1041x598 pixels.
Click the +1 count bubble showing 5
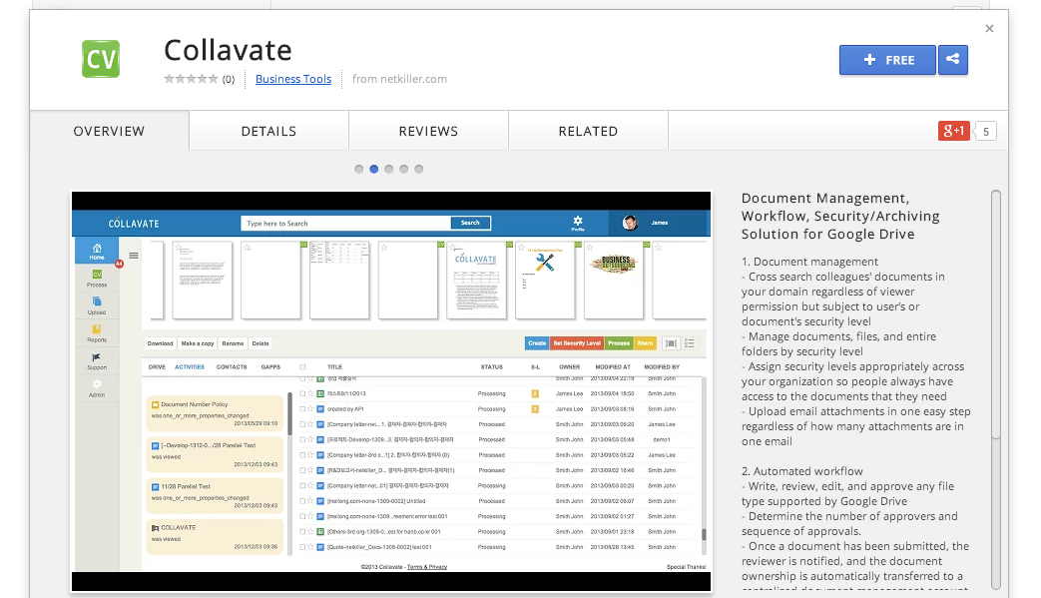(x=986, y=132)
